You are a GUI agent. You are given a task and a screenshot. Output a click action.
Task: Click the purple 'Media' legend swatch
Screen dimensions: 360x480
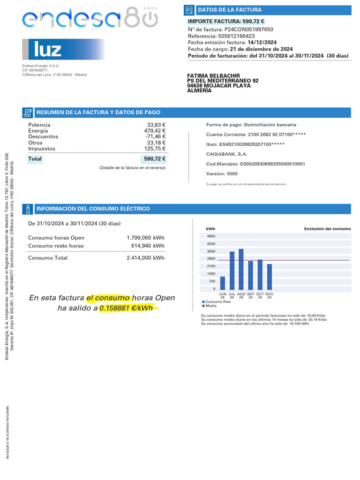pos(203,306)
